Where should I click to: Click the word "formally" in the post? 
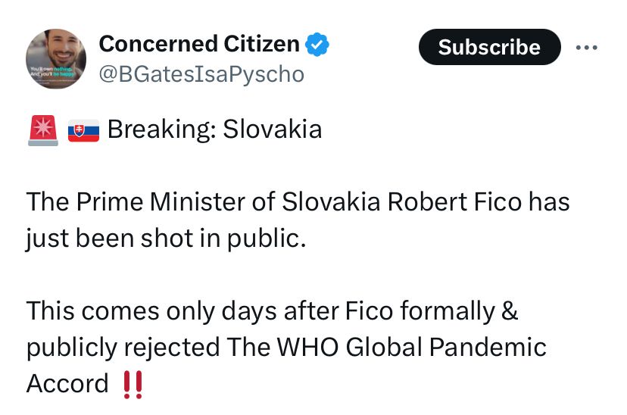(x=436, y=310)
